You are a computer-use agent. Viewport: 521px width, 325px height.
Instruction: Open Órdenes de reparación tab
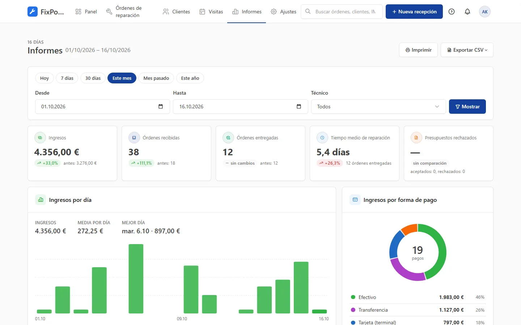click(x=130, y=12)
